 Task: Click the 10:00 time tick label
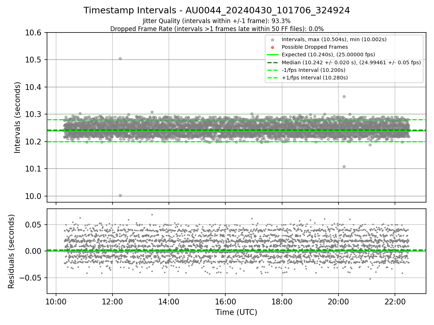(x=56, y=302)
